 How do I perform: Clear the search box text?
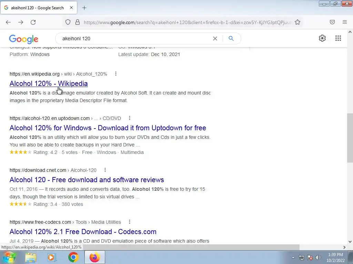[x=215, y=38]
